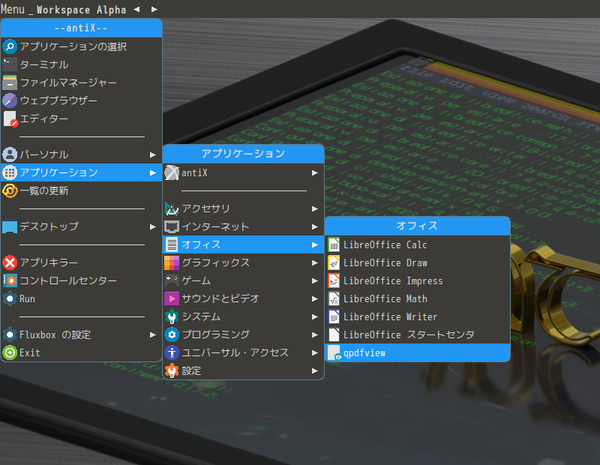Viewport: 600px width, 465px height.
Task: Click the text 一覧の更新
Action: tap(44, 190)
